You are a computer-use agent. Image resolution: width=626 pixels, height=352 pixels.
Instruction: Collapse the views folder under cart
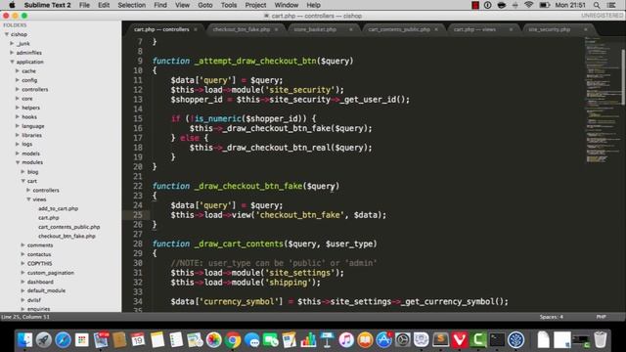click(28, 199)
